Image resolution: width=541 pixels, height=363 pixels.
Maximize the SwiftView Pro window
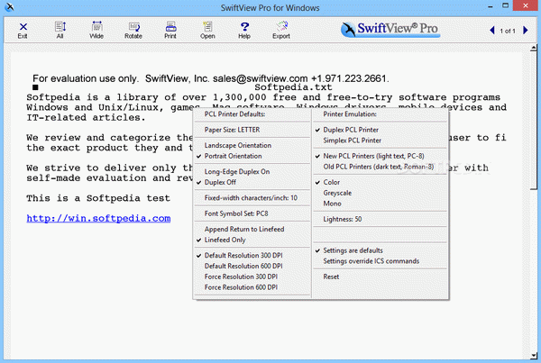[506, 6]
